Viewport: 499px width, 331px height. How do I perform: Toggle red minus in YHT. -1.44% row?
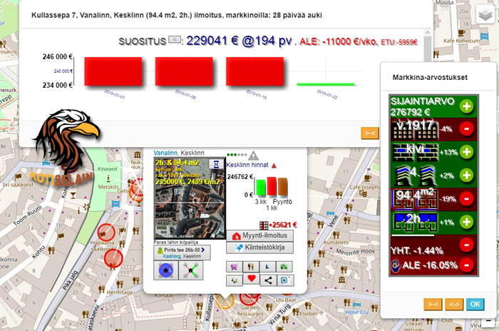466,245
